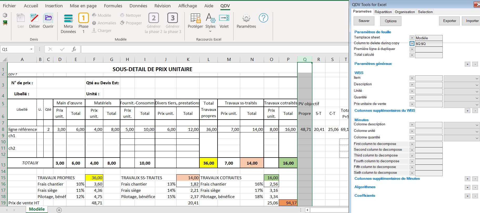This screenshot has width=480, height=213.
Task: Toggle the Volet pane icon
Action: tap(224, 18)
